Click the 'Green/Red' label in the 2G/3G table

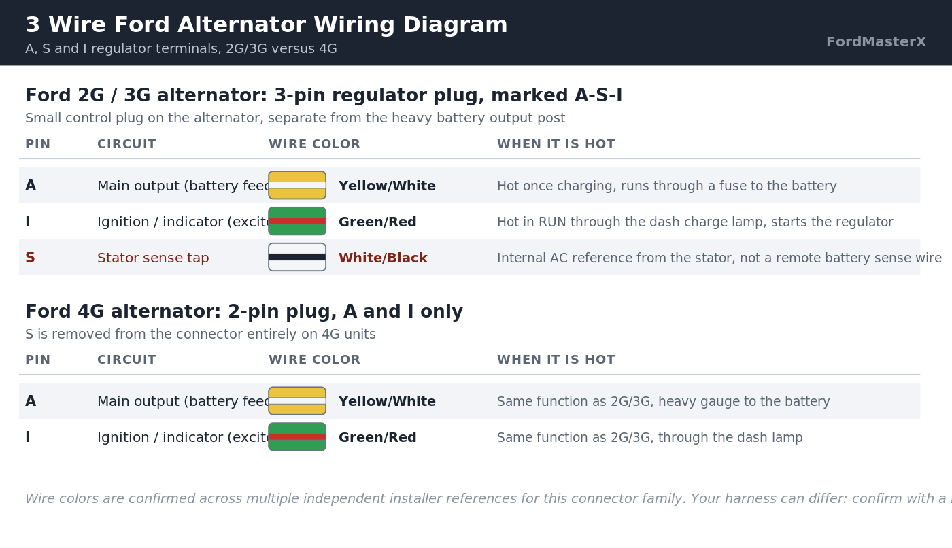point(377,222)
